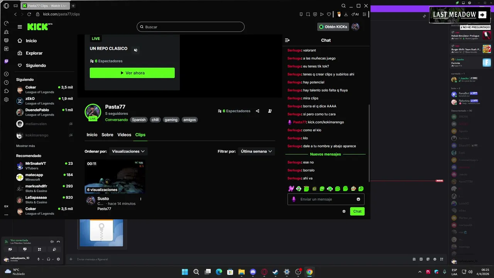Open the Twitch icon in Opera sidebar

[x=6, y=61]
